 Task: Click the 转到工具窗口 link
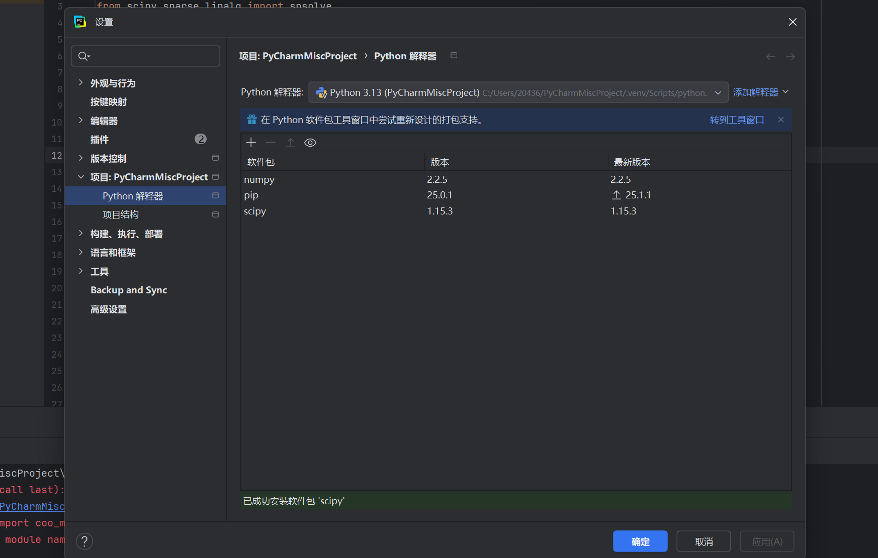click(736, 120)
